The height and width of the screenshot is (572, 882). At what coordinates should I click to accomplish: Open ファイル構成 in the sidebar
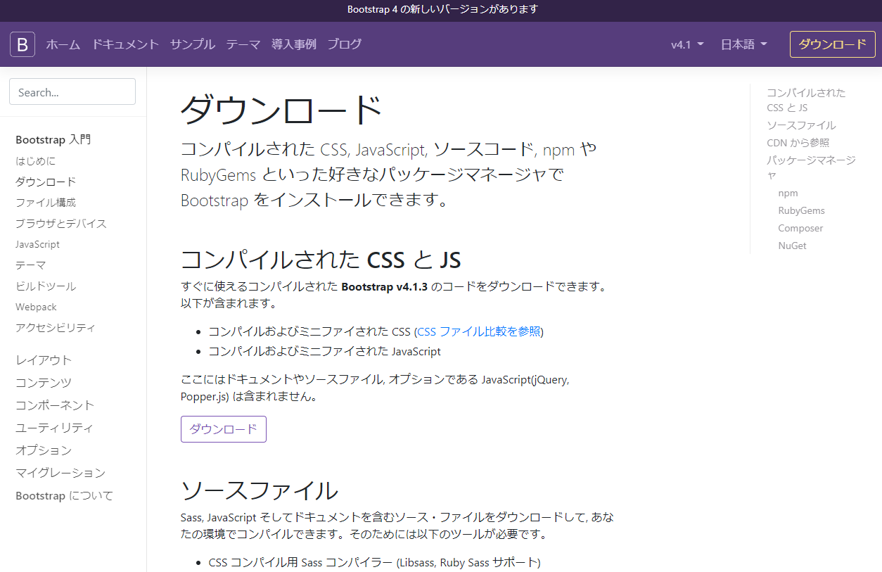(x=46, y=202)
